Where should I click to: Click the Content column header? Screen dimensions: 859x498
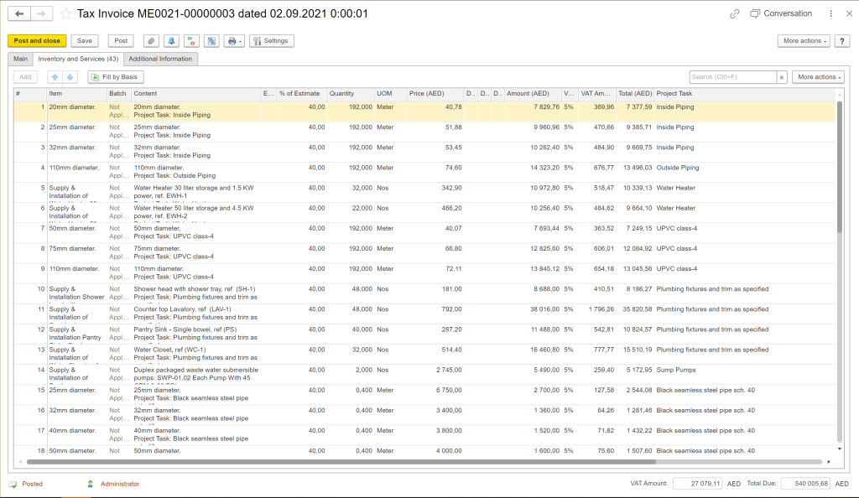tap(196, 94)
